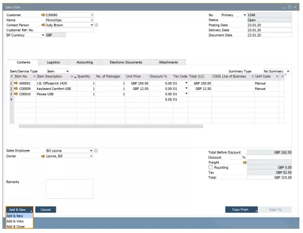Click the info icon next to Contact Person
This screenshot has width=303, height=233.
coord(96,25)
